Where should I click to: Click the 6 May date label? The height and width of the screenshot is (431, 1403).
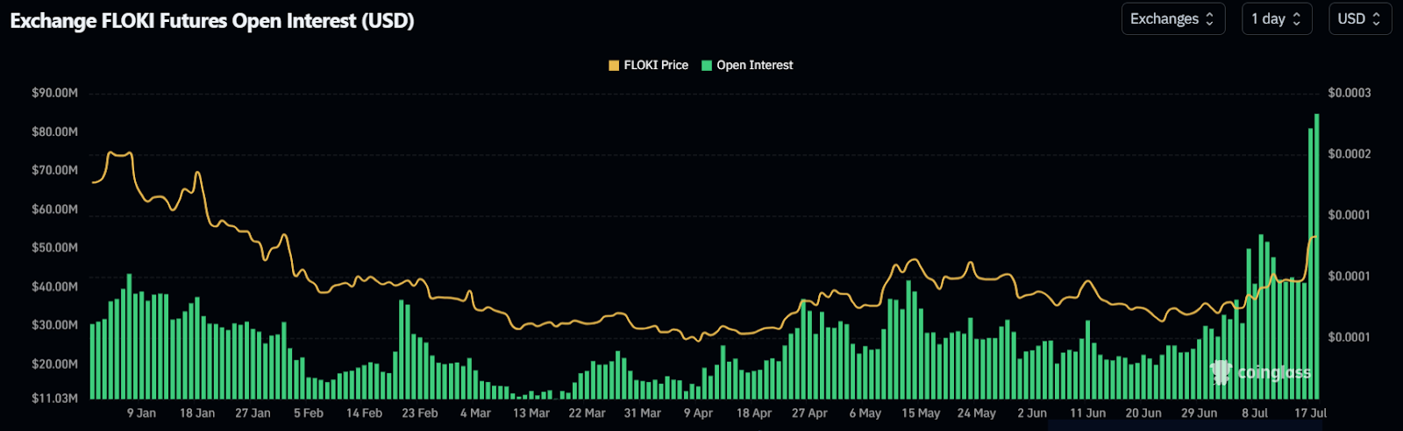pos(865,413)
